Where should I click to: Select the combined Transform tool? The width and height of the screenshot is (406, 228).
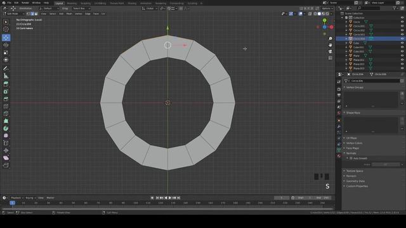pyautogui.click(x=6, y=60)
